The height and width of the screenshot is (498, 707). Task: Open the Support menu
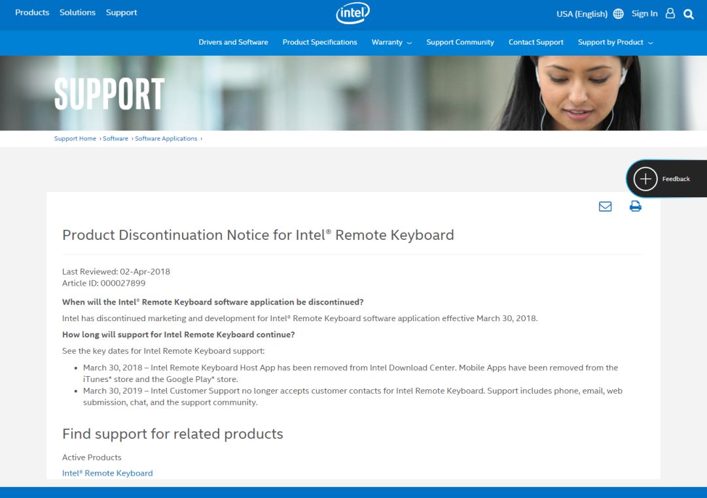121,12
